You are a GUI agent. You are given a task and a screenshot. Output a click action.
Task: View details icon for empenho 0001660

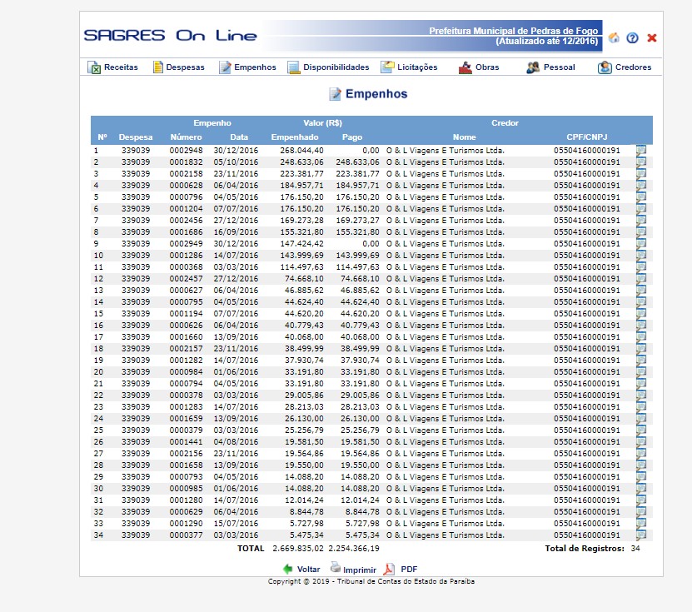641,337
